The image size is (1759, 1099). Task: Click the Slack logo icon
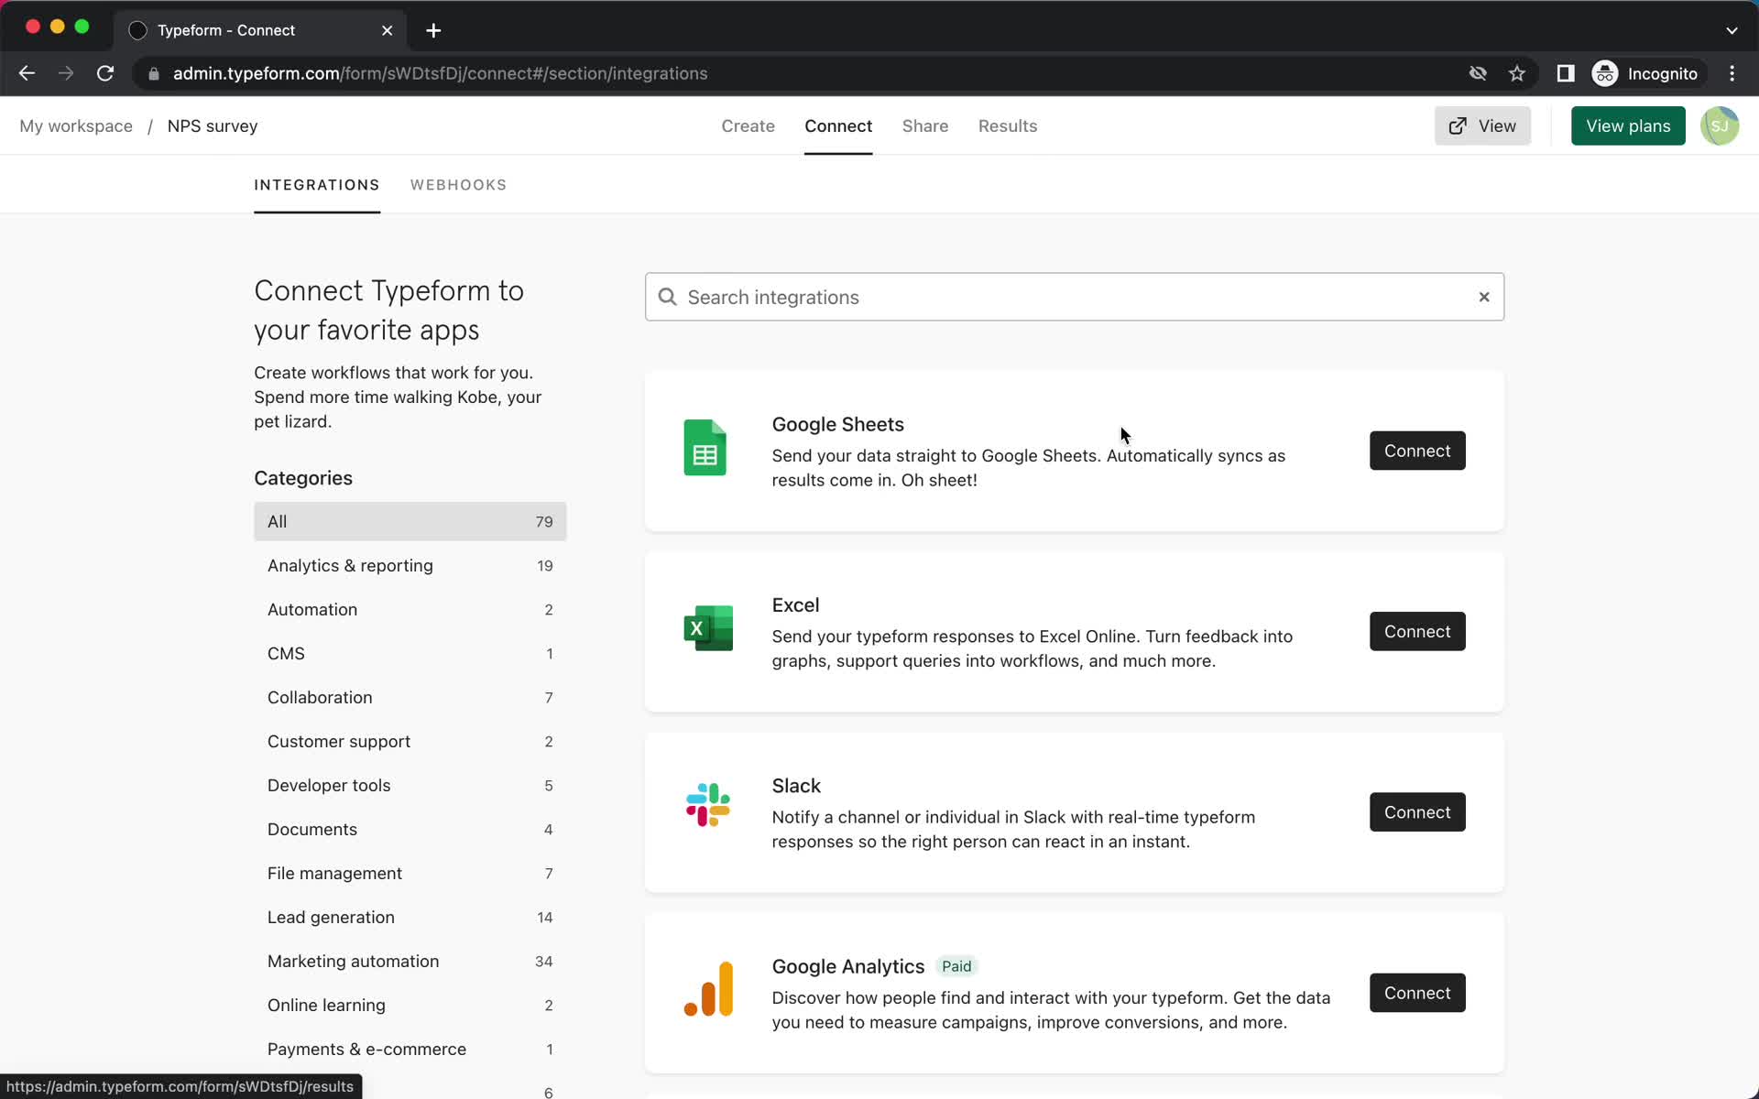coord(708,805)
